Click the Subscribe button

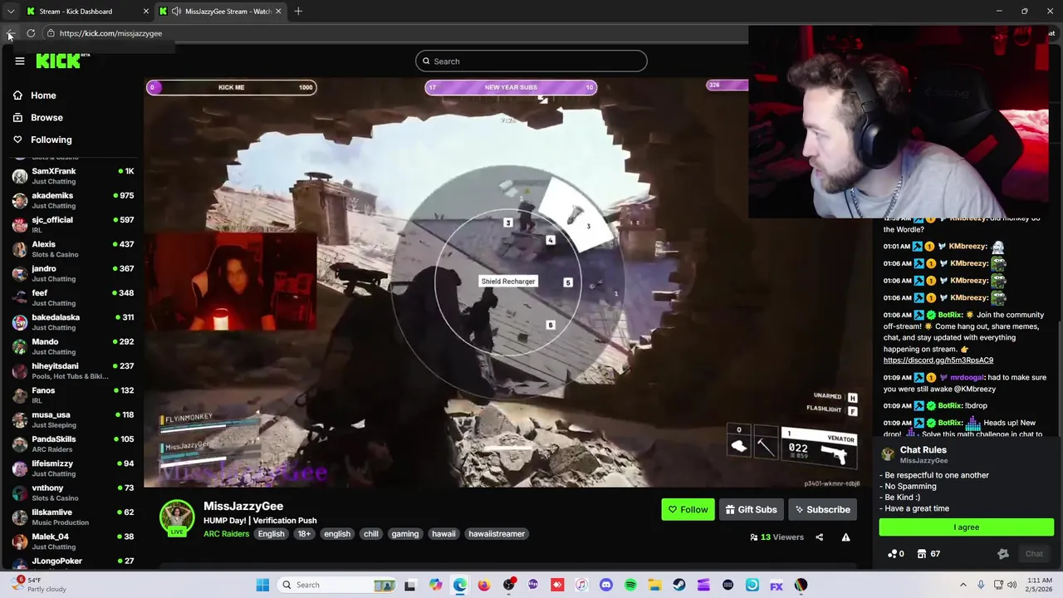point(822,509)
